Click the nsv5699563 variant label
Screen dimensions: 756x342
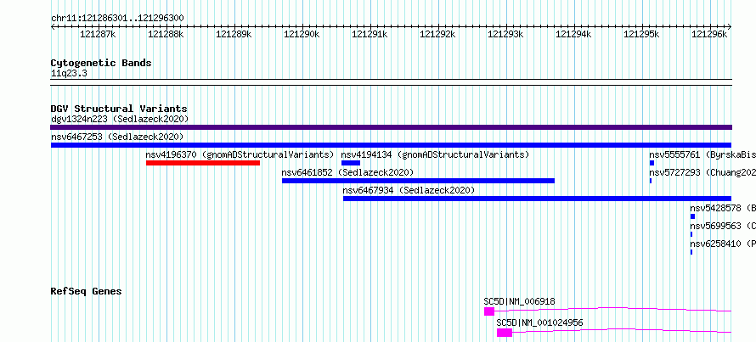coord(723,226)
